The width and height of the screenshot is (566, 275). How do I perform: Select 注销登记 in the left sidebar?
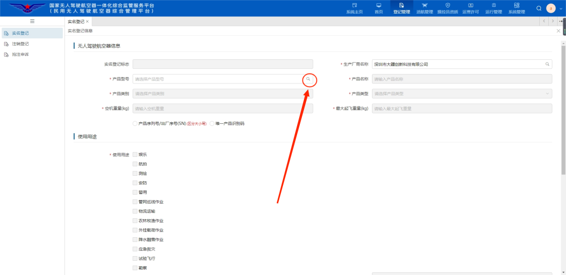pyautogui.click(x=20, y=44)
